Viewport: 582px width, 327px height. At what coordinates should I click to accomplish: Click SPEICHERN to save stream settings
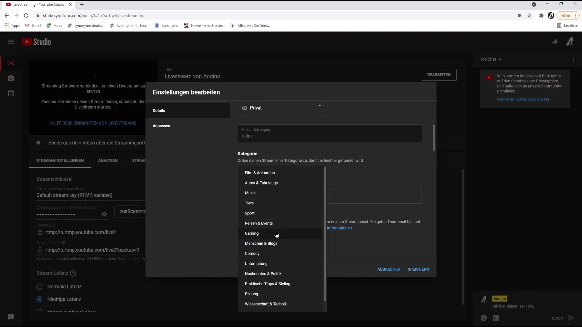click(419, 269)
